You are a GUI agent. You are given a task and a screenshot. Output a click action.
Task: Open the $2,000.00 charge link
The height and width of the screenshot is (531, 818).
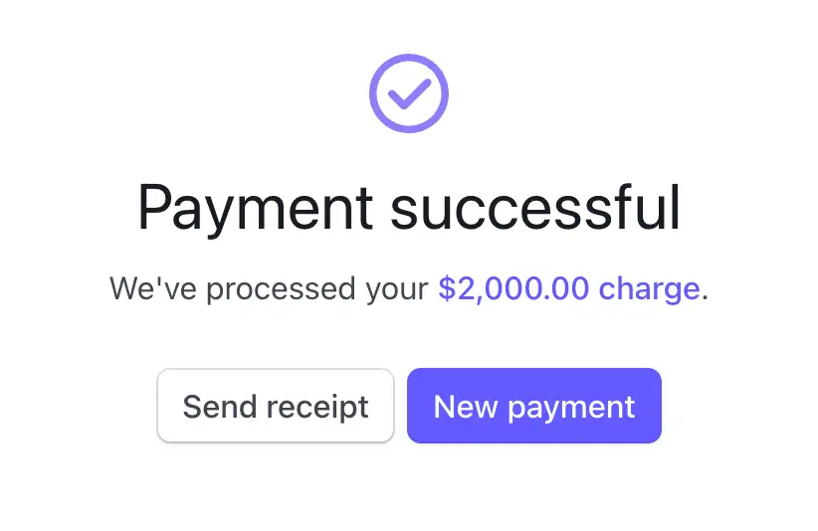click(569, 289)
